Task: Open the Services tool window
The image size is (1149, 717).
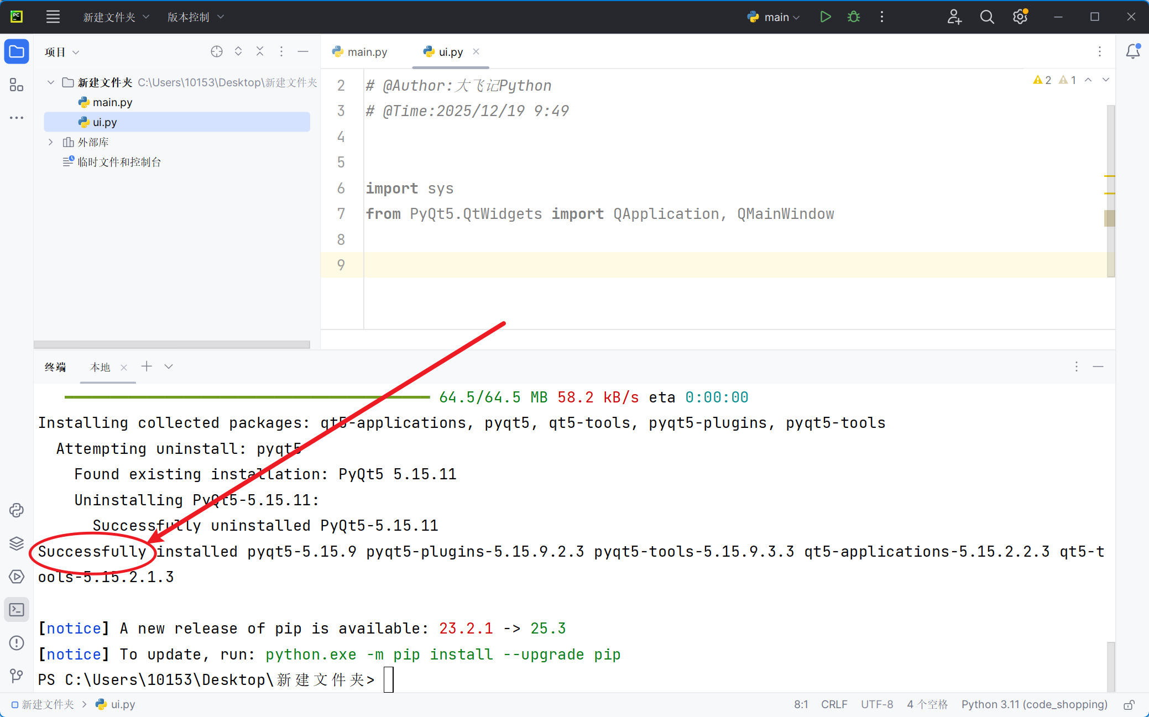Action: coord(17,577)
